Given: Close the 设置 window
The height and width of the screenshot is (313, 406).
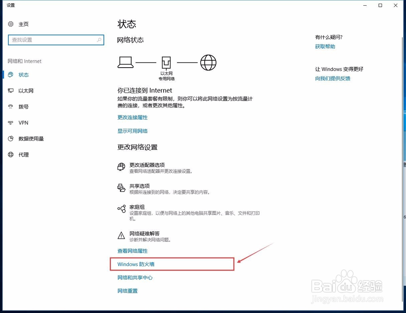Looking at the screenshot, I should point(395,5).
